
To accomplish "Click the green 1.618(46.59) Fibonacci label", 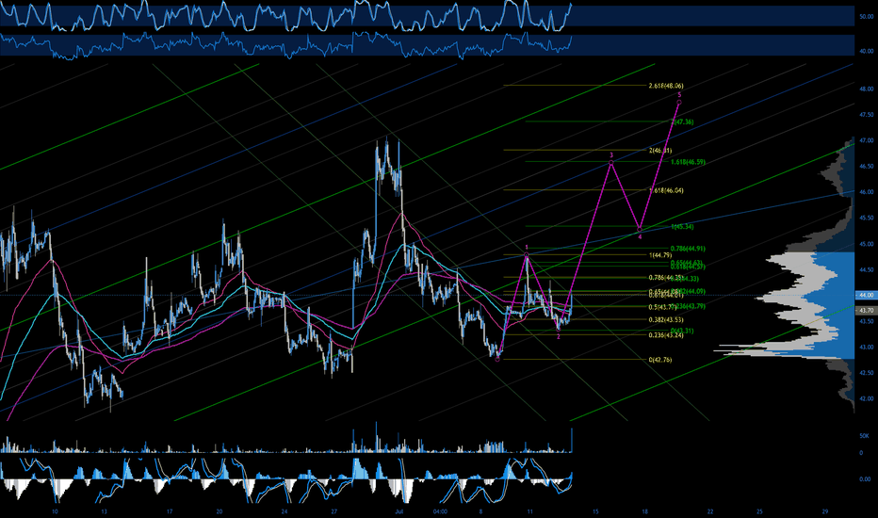I will 688,162.
